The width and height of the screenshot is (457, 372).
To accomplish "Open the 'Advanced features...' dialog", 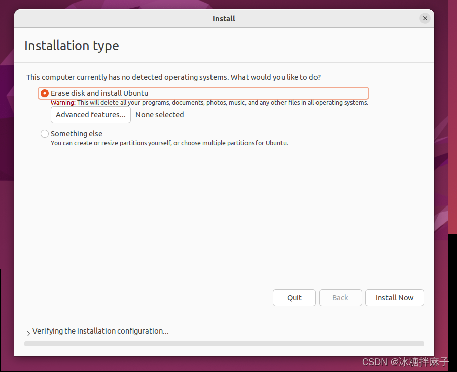I will coord(91,115).
